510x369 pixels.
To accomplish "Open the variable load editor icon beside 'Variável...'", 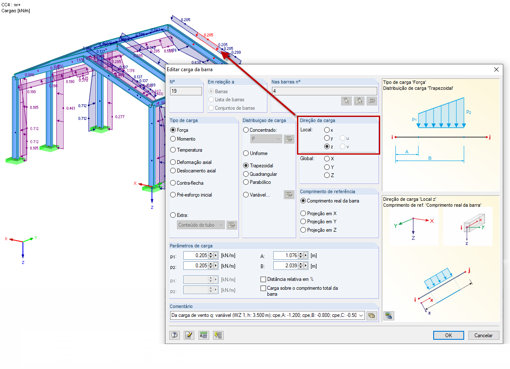I will [x=289, y=195].
